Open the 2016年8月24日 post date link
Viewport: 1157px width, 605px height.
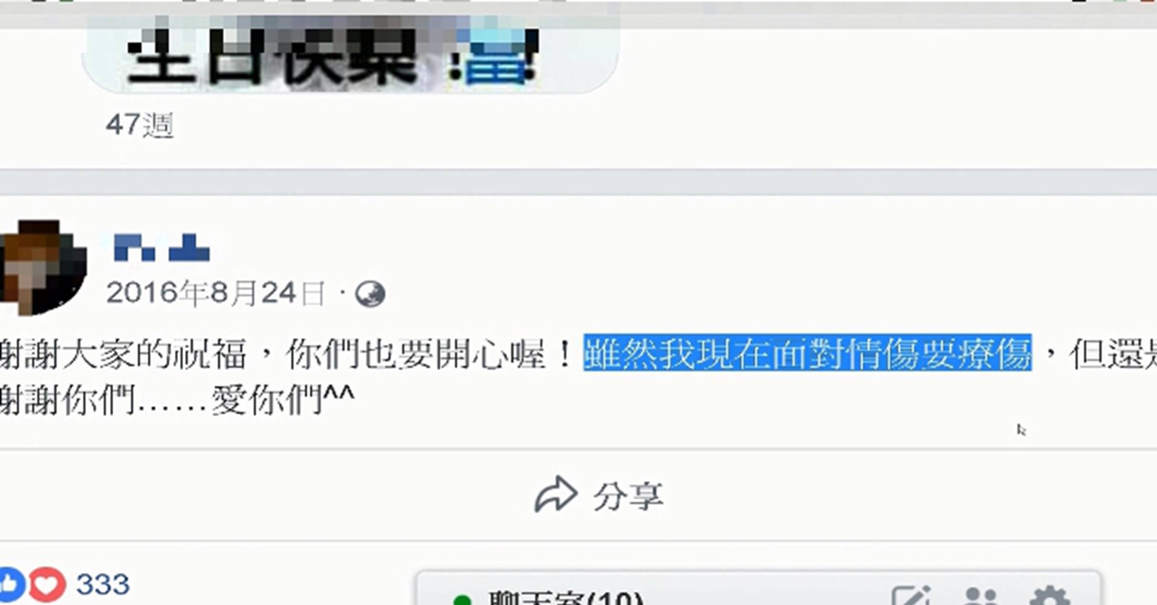pyautogui.click(x=216, y=293)
